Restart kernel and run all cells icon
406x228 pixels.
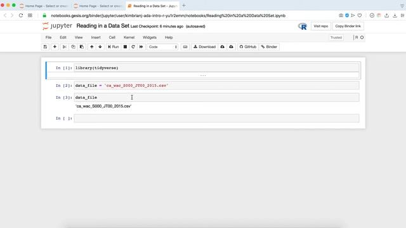(x=141, y=47)
